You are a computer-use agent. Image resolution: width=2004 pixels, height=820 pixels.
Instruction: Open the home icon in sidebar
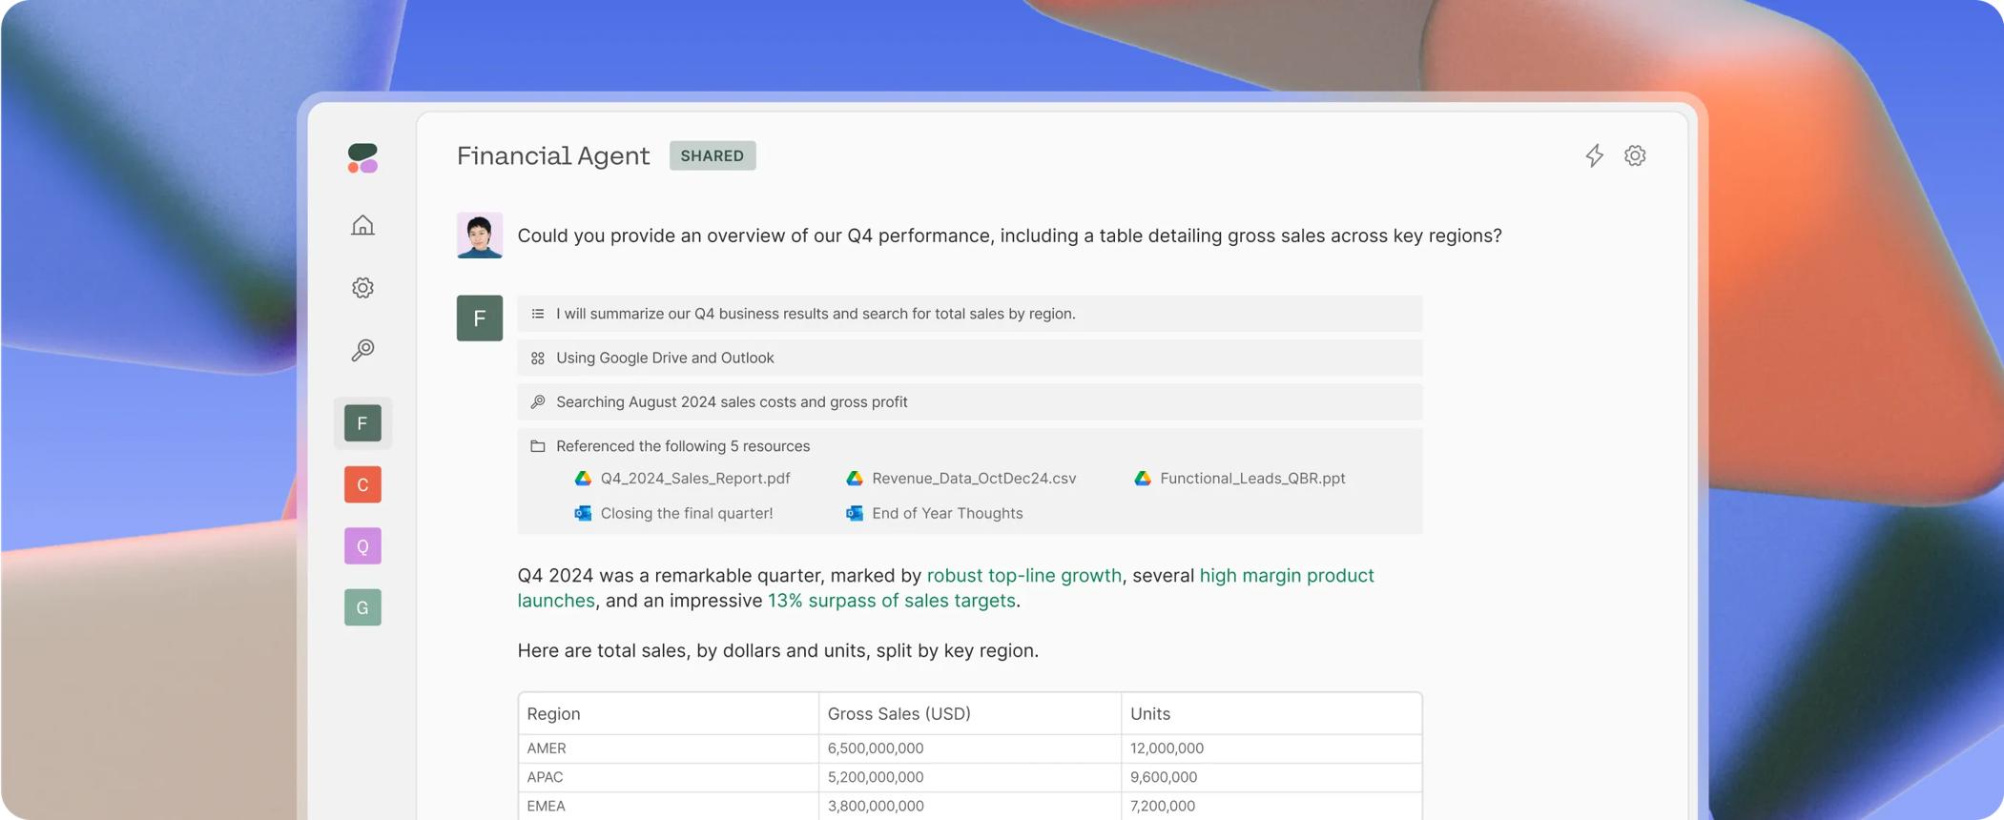pos(362,225)
